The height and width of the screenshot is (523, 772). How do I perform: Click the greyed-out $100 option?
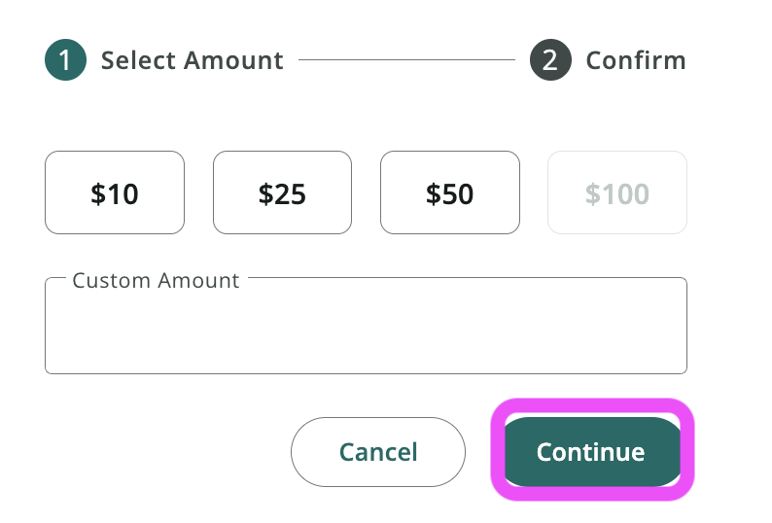[x=616, y=193]
